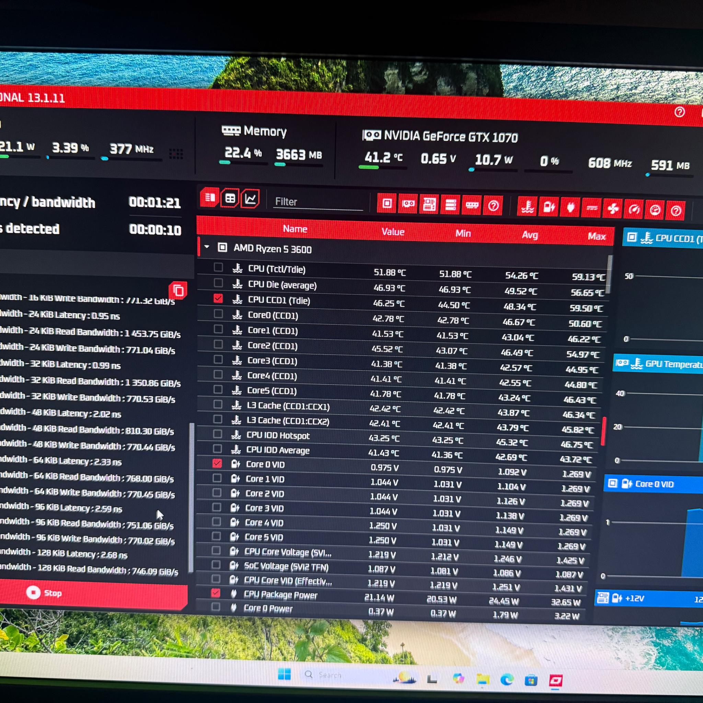Toggle the voltage sensor filter icon
Image resolution: width=703 pixels, height=703 pixels.
pyautogui.click(x=548, y=208)
